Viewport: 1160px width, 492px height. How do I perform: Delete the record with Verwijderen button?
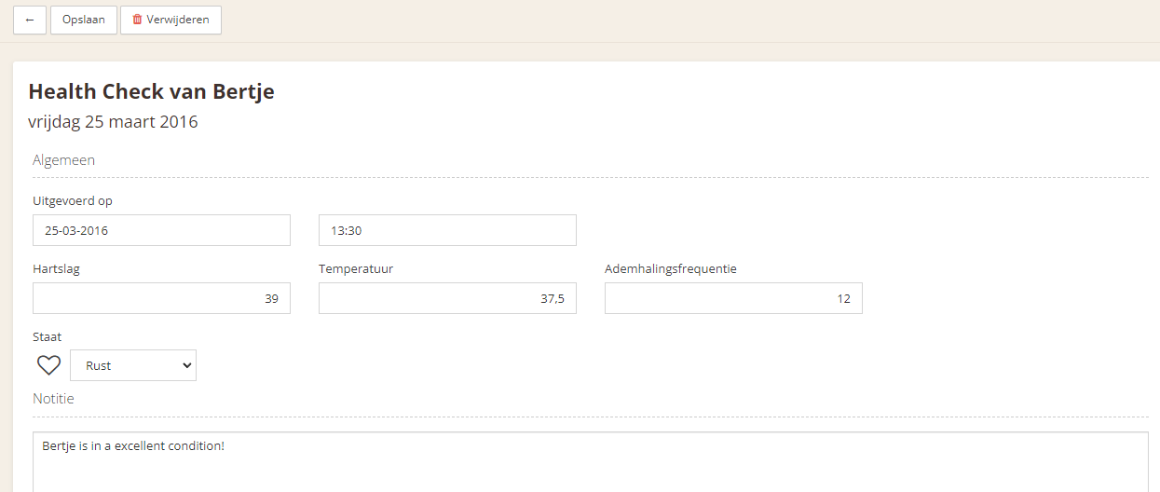(x=171, y=20)
